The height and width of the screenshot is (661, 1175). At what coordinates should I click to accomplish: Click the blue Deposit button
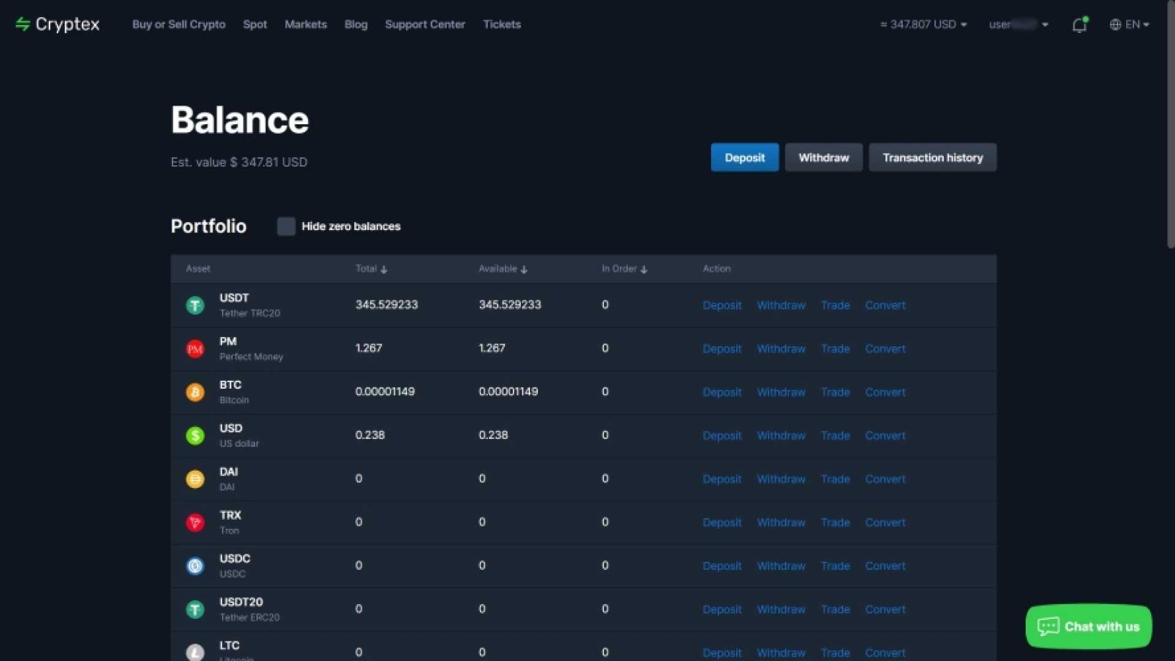744,157
